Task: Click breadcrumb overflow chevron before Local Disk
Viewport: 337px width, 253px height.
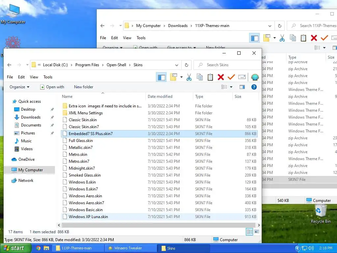Action: point(39,65)
